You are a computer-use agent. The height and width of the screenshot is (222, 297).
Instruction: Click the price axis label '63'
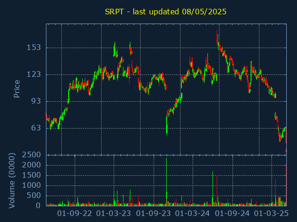pyautogui.click(x=36, y=128)
